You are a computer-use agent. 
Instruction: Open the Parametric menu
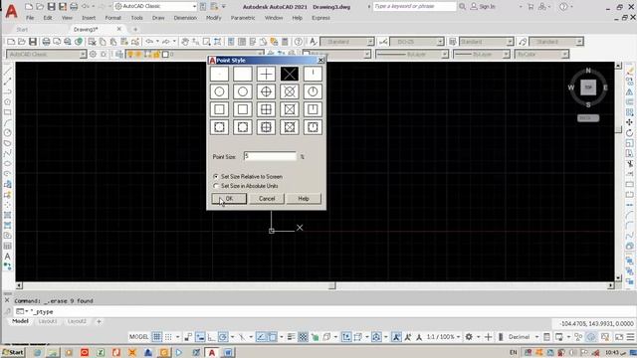(x=243, y=18)
